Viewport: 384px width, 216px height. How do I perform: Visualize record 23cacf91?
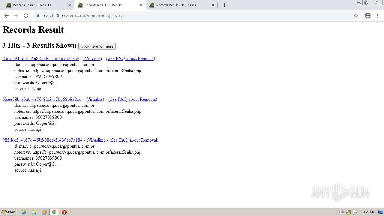tap(93, 58)
